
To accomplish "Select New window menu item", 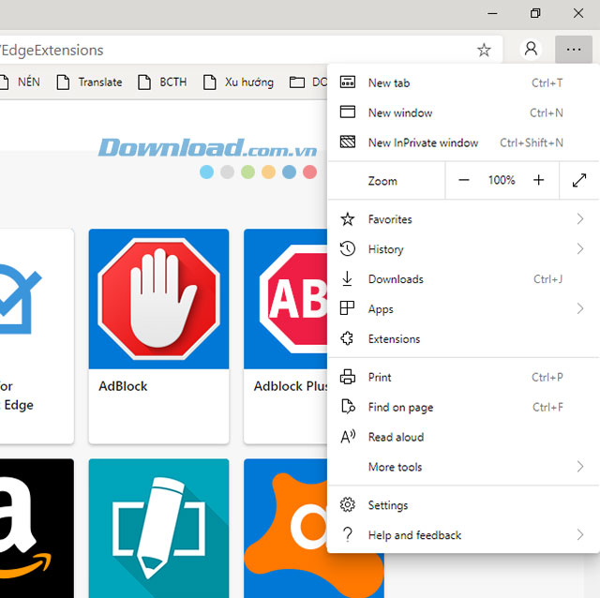I will pos(463,112).
